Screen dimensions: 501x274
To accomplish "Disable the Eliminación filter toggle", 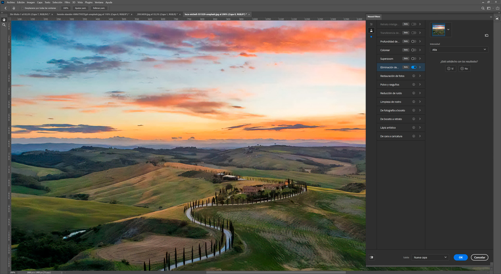I will pos(414,67).
